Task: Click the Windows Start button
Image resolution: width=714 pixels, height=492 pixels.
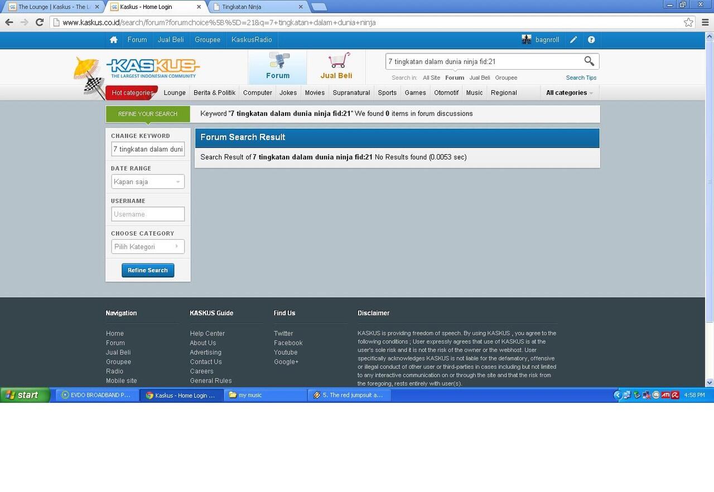Action: (25, 395)
